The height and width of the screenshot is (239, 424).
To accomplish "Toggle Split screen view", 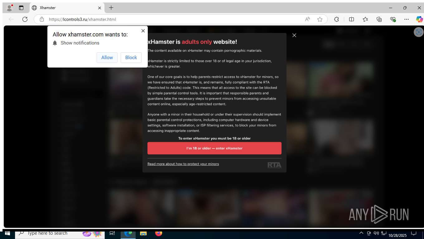I will click(x=351, y=19).
